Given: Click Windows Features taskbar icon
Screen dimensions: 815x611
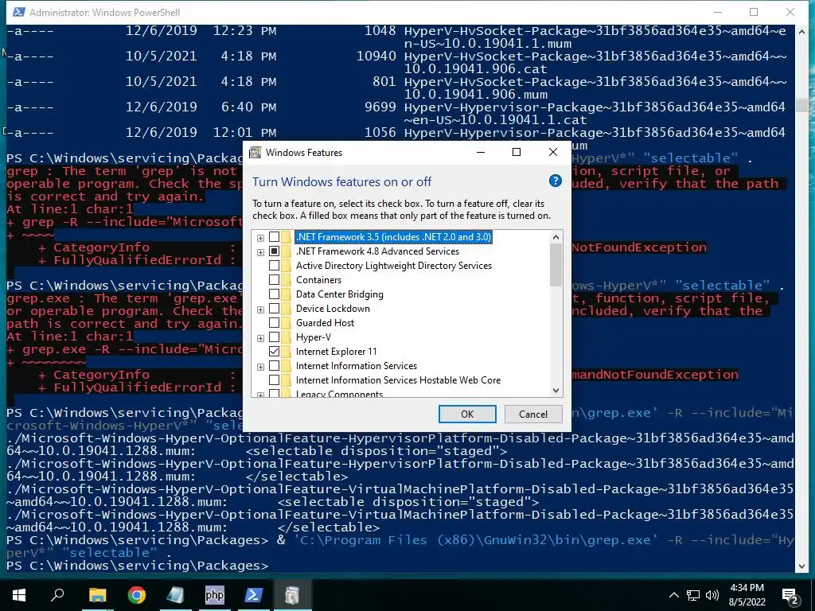Looking at the screenshot, I should (x=292, y=595).
